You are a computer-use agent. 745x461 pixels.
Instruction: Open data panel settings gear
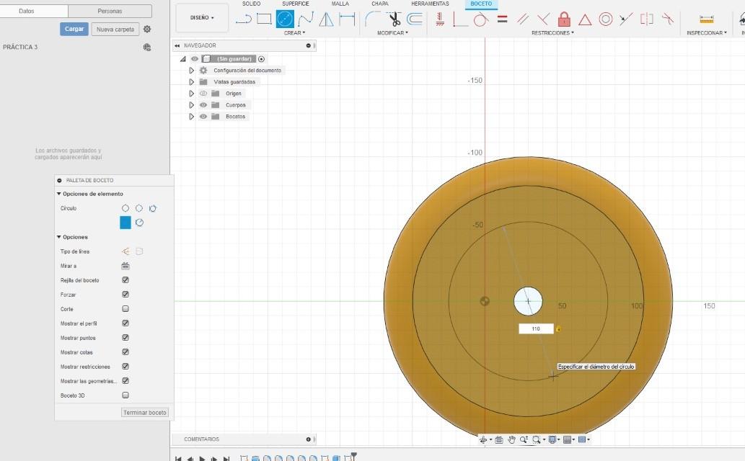tap(147, 29)
